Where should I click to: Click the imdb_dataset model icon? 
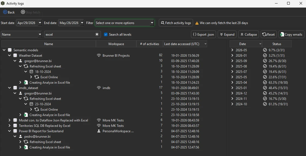pos(15,88)
